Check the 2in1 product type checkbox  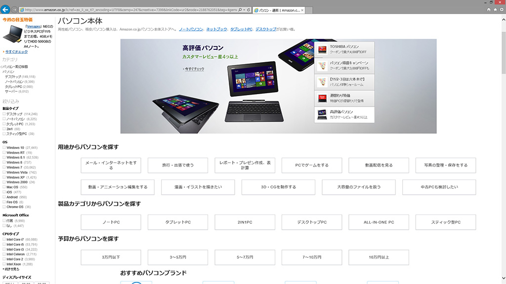tap(4, 129)
